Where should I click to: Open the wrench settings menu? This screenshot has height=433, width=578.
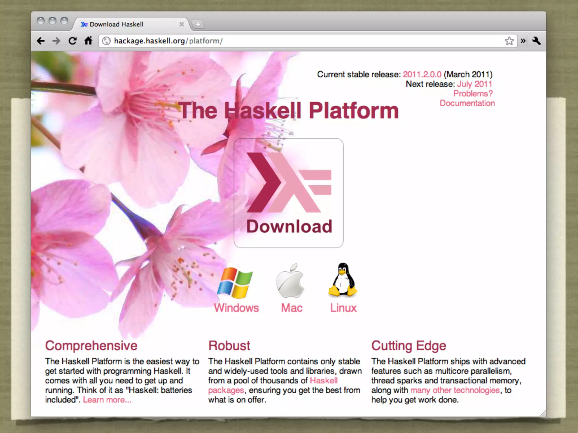536,41
